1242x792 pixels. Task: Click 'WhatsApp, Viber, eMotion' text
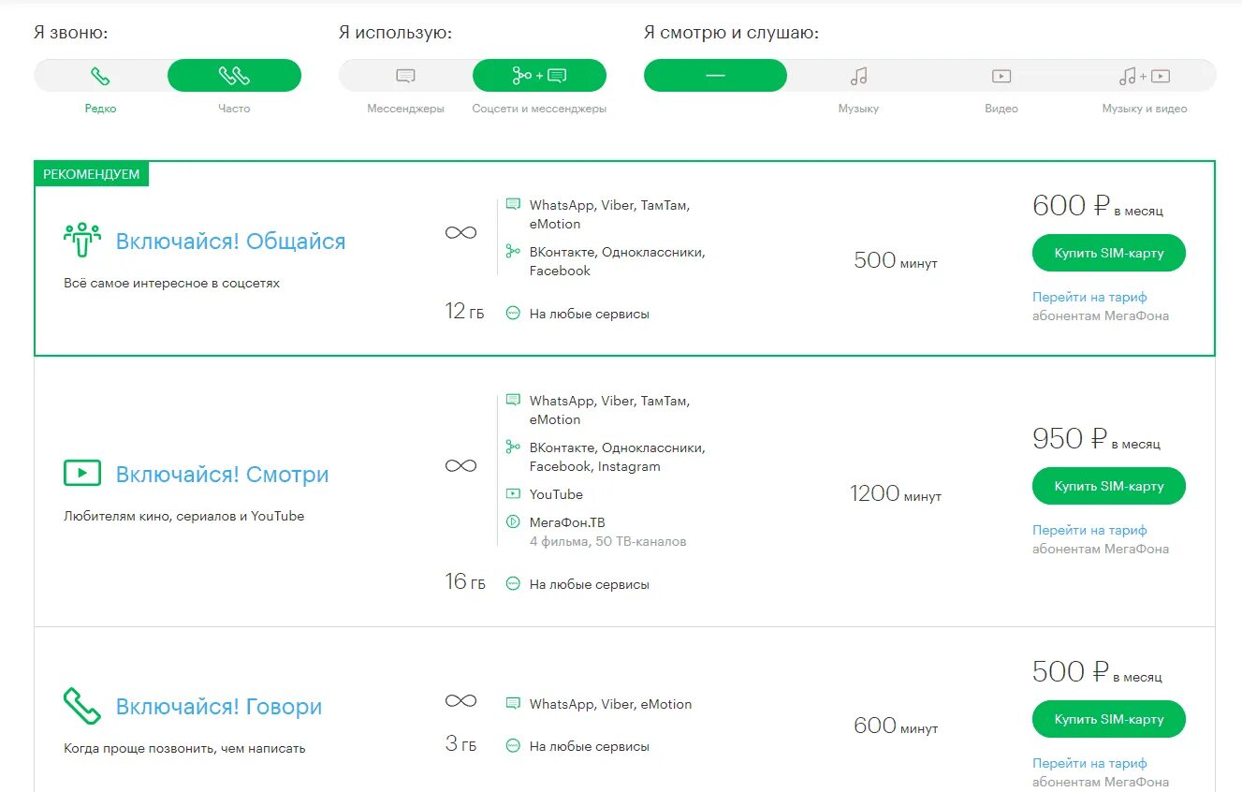click(611, 704)
